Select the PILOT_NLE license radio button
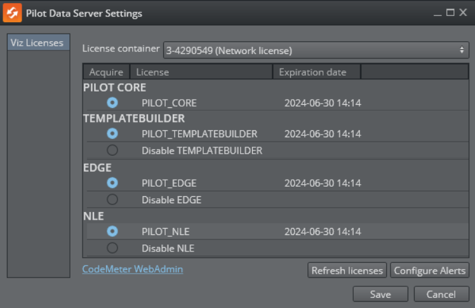 tap(112, 231)
